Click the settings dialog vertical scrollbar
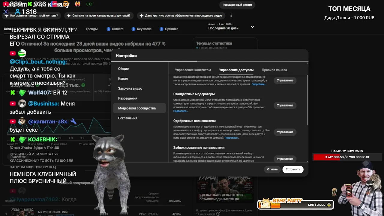Screen dimensions: 384x216 point(307,100)
